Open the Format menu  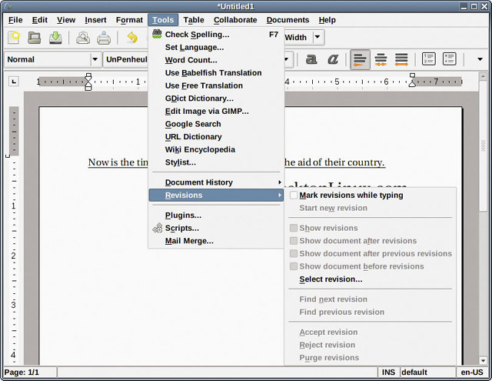pos(129,20)
